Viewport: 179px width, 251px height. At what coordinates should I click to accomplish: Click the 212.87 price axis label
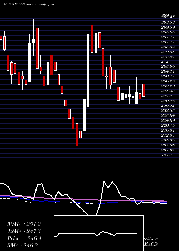(168, 136)
